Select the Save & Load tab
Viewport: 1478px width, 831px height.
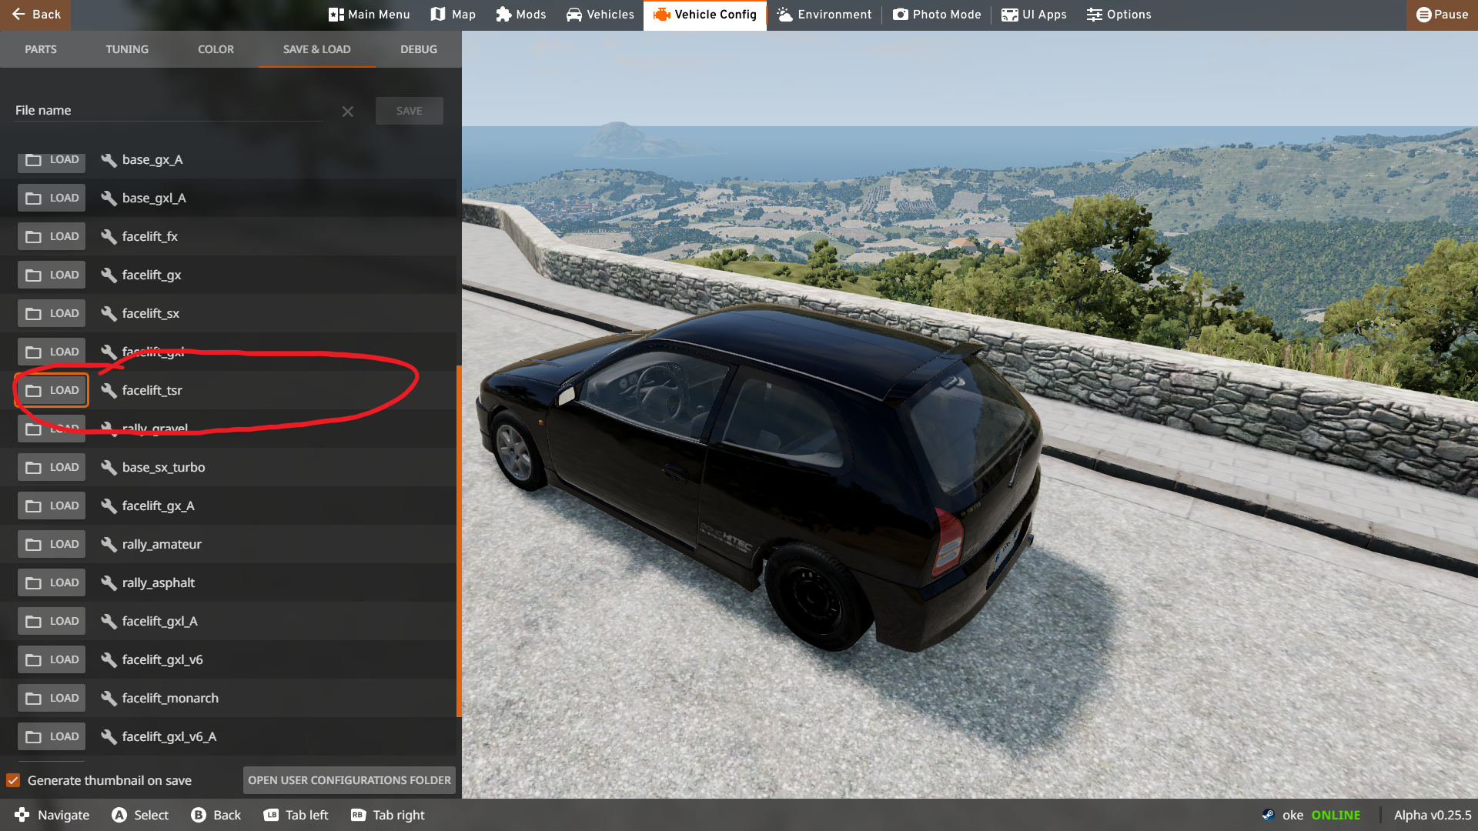tap(316, 49)
